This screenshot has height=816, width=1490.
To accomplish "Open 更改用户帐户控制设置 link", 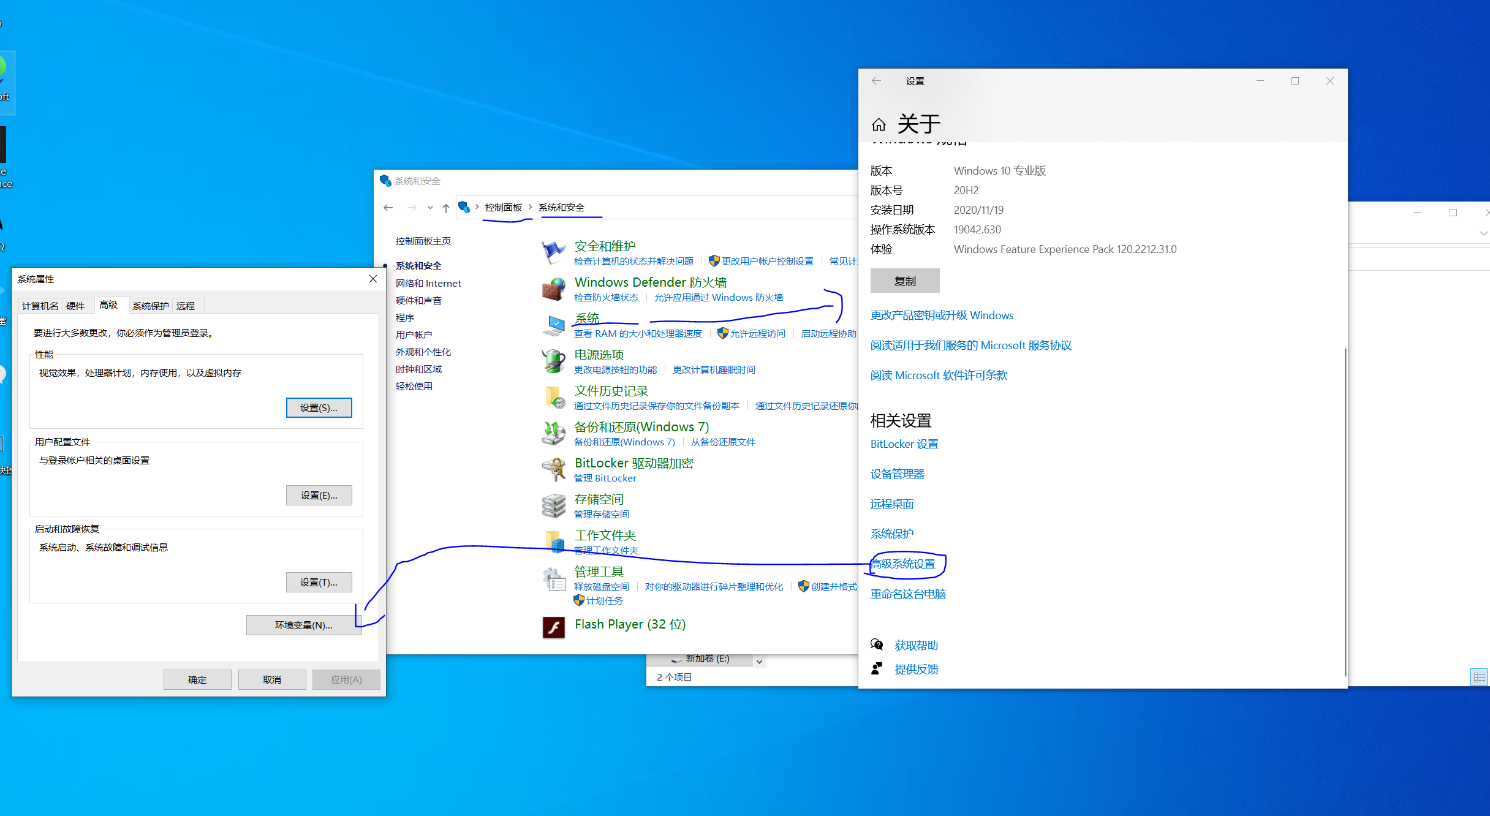I will pyautogui.click(x=767, y=261).
